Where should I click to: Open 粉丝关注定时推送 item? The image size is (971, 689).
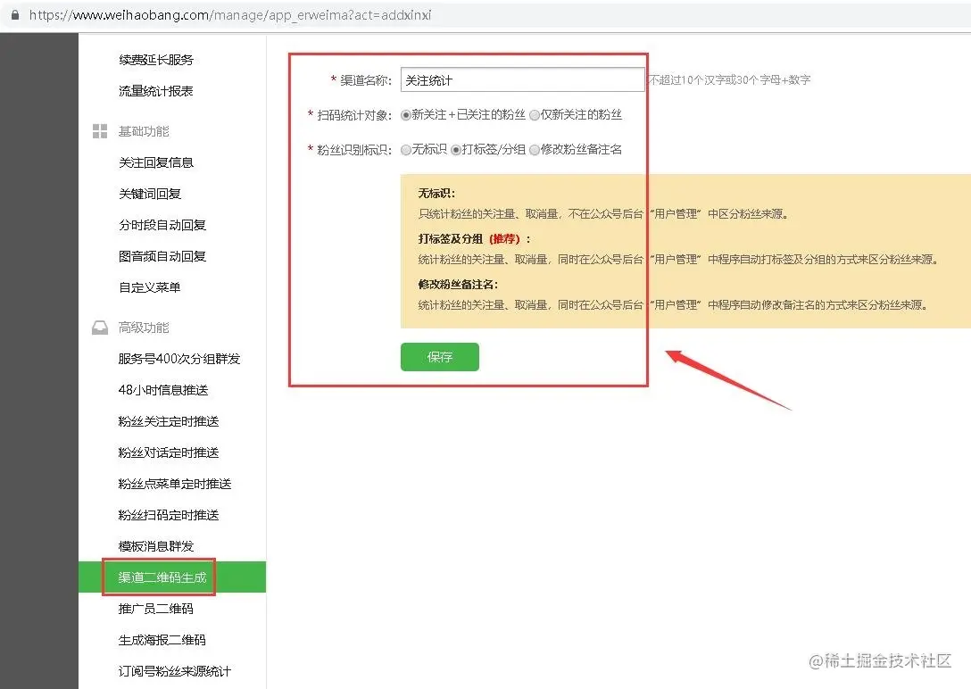169,421
